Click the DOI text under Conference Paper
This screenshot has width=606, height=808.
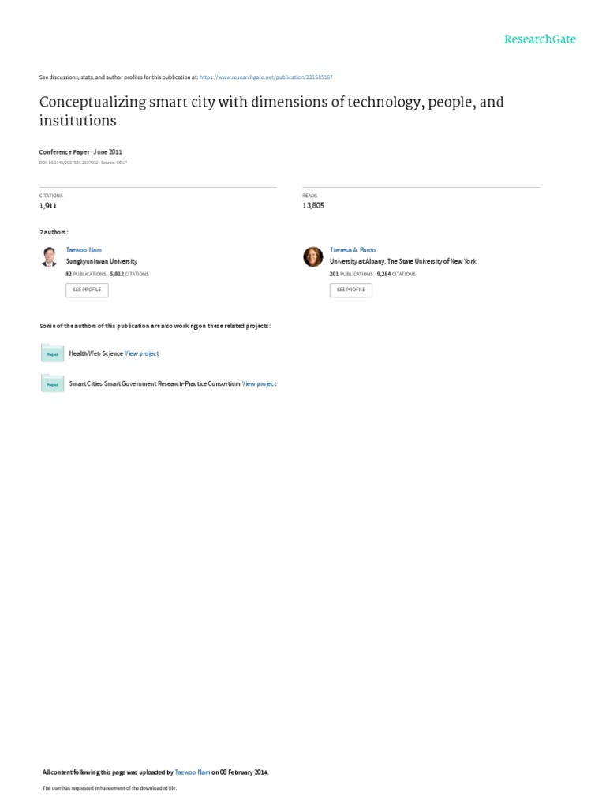(x=69, y=163)
